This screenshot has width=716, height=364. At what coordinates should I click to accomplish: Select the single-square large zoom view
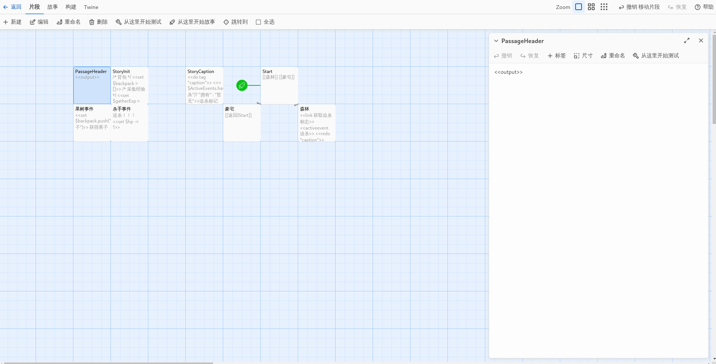click(579, 7)
